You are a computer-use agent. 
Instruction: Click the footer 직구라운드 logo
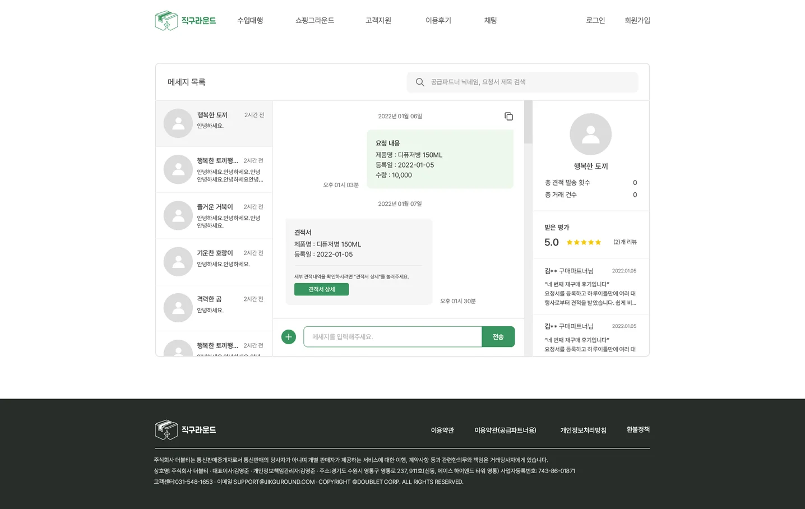tap(185, 430)
